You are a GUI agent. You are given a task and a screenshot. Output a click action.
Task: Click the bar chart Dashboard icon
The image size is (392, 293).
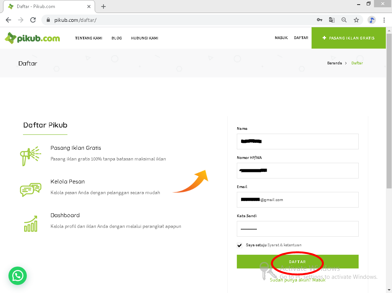(31, 223)
